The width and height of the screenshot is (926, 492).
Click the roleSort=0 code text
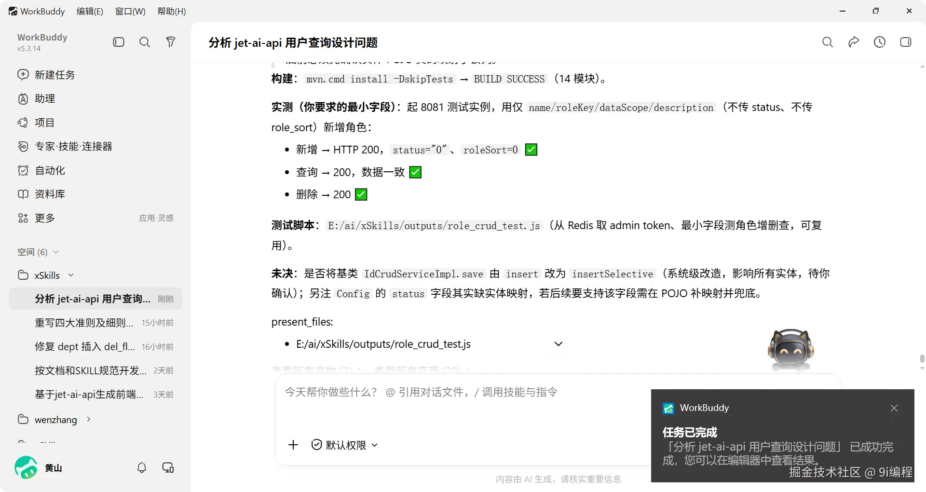point(490,150)
